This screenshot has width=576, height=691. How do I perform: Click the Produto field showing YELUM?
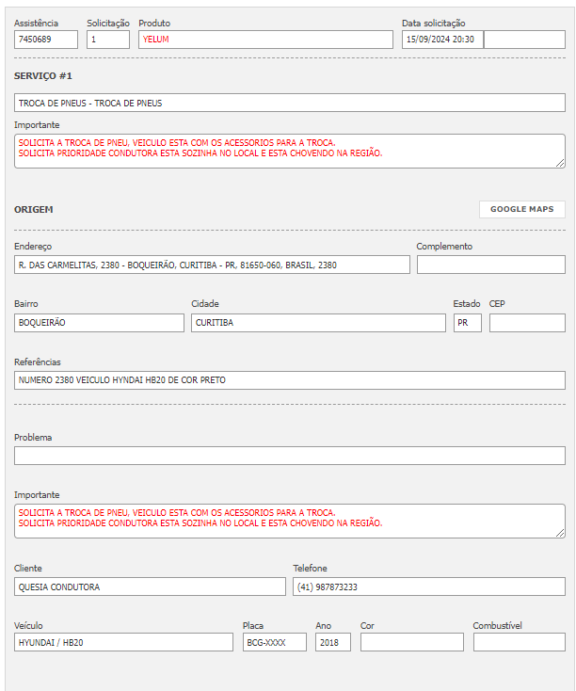pos(265,40)
